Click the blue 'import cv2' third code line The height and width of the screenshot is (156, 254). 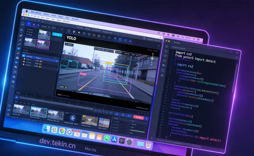click(185, 65)
